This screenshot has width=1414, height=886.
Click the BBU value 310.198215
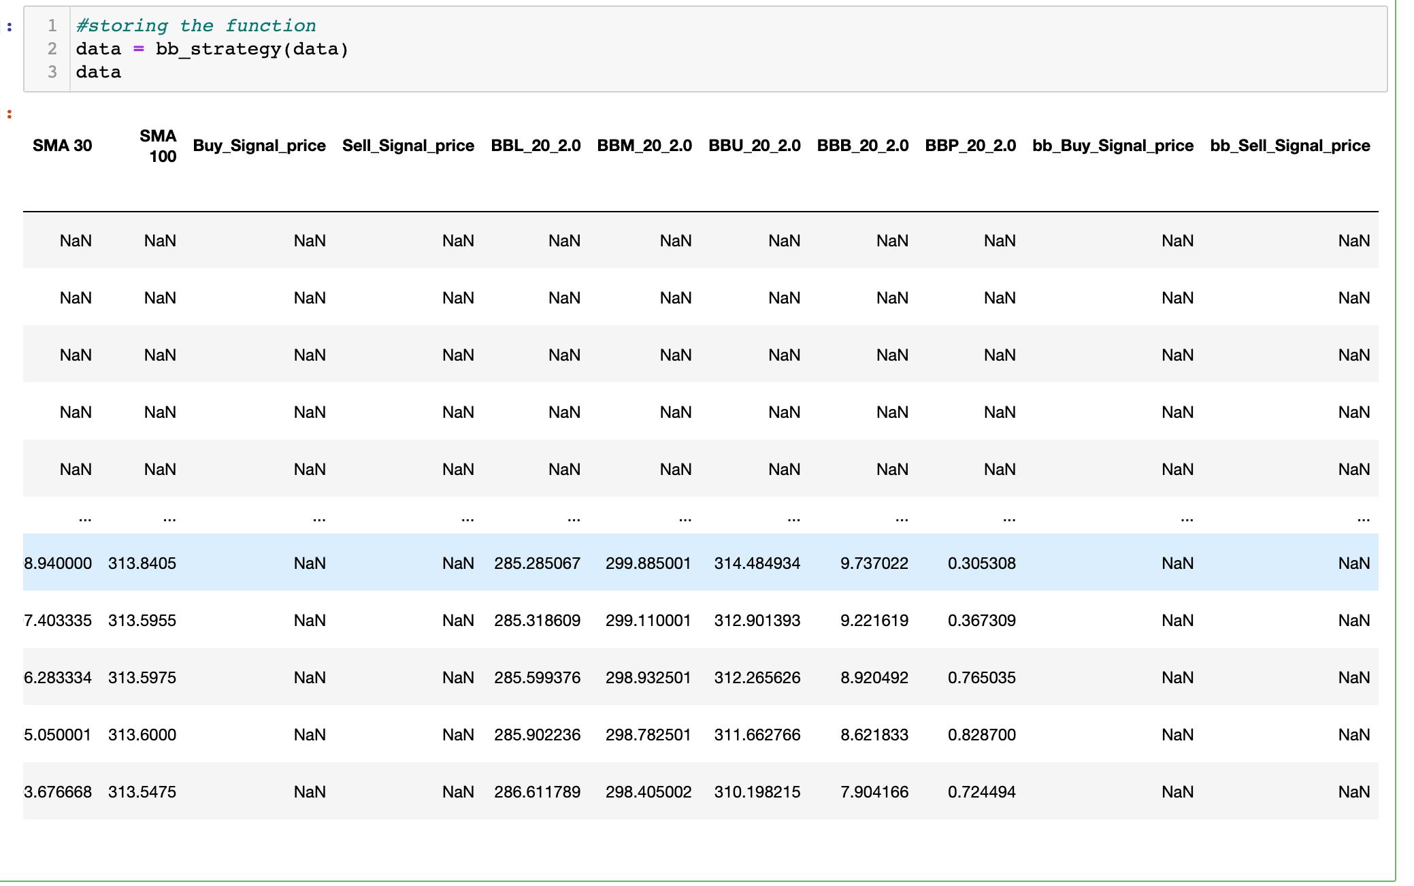(x=757, y=792)
